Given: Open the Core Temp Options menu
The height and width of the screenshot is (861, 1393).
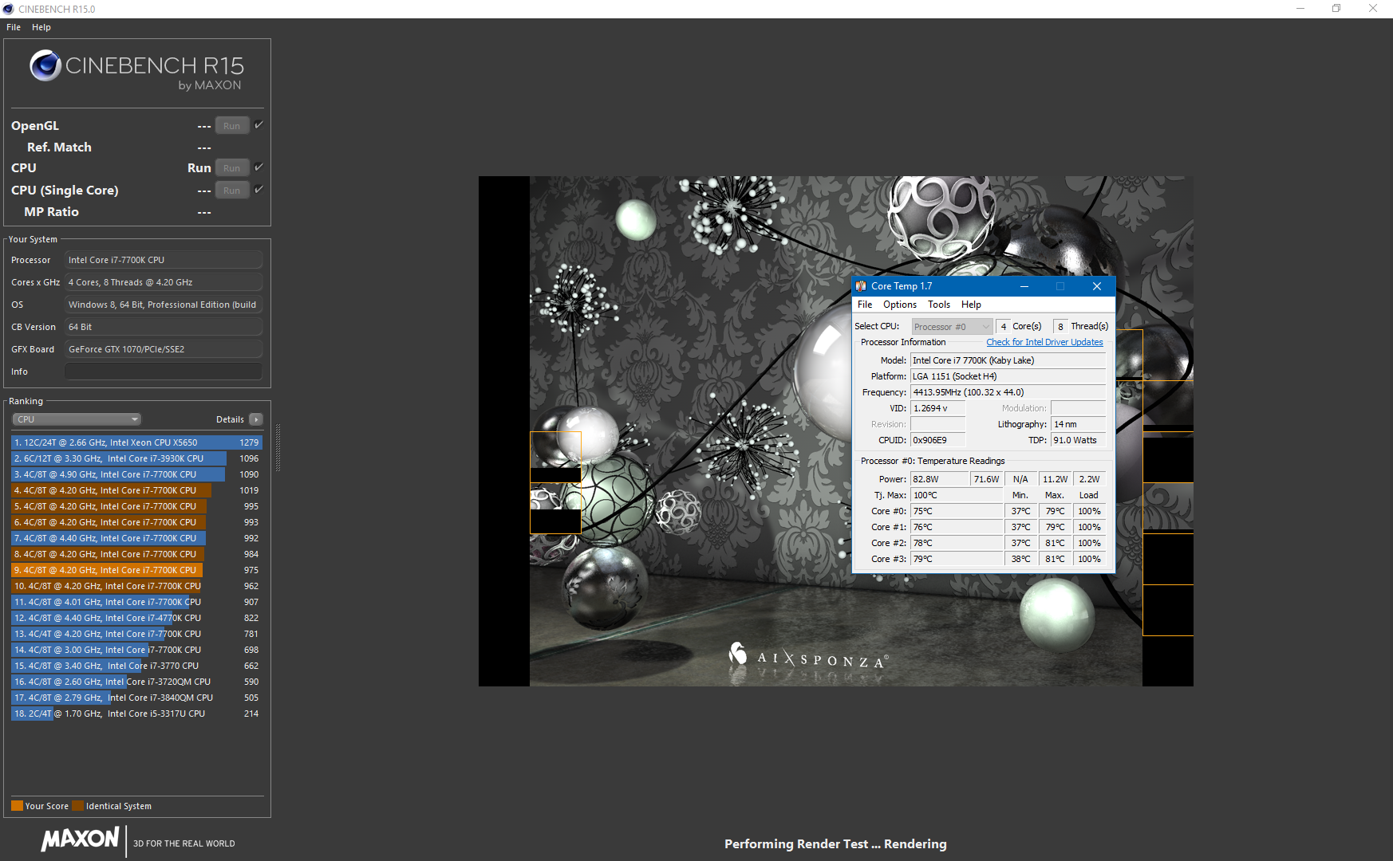Looking at the screenshot, I should point(900,305).
